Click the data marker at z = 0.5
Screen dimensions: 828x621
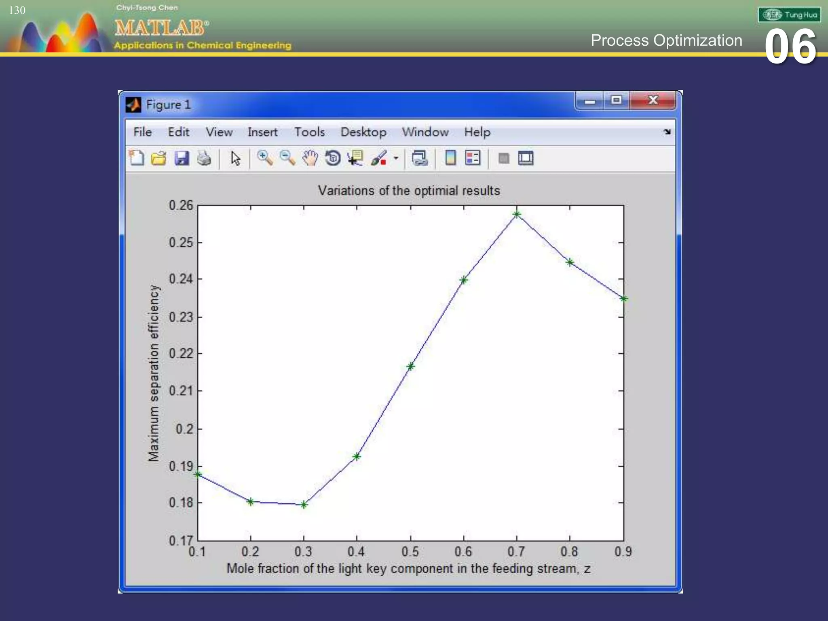411,367
